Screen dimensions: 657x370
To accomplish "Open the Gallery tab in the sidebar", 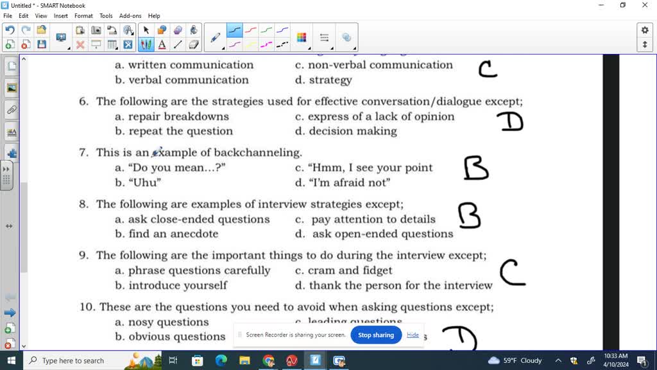I will (x=11, y=88).
